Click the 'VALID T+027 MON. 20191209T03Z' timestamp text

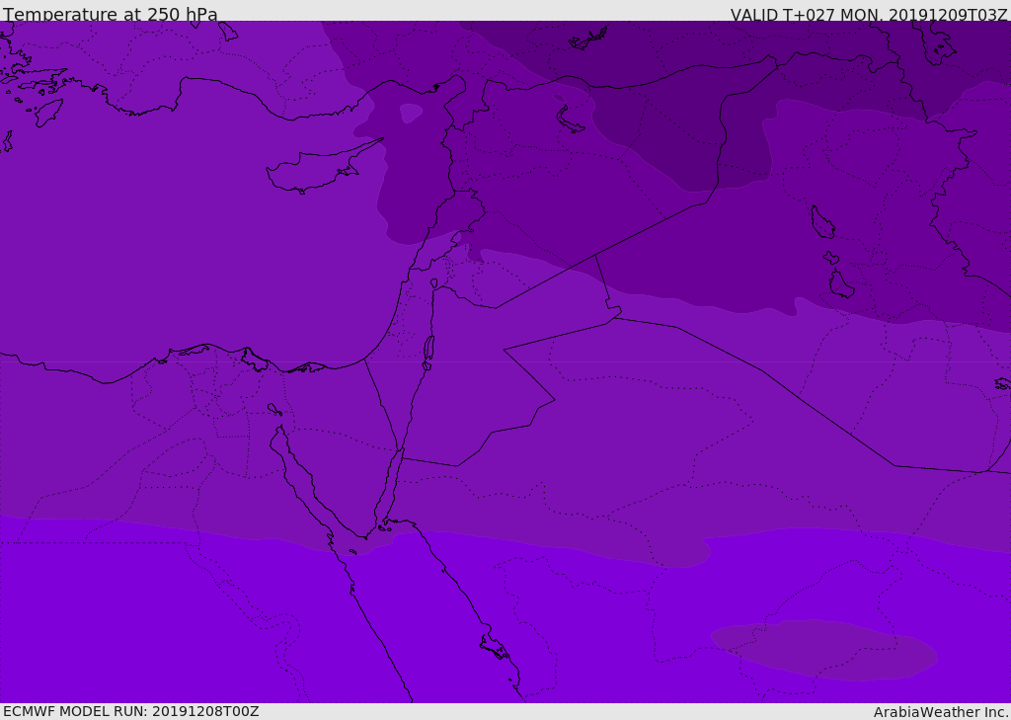coord(869,15)
